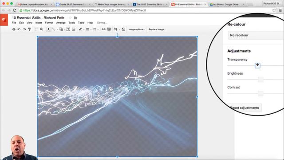Go back with the browser arrow
Screen dimensions: 284x160
point(4,10)
